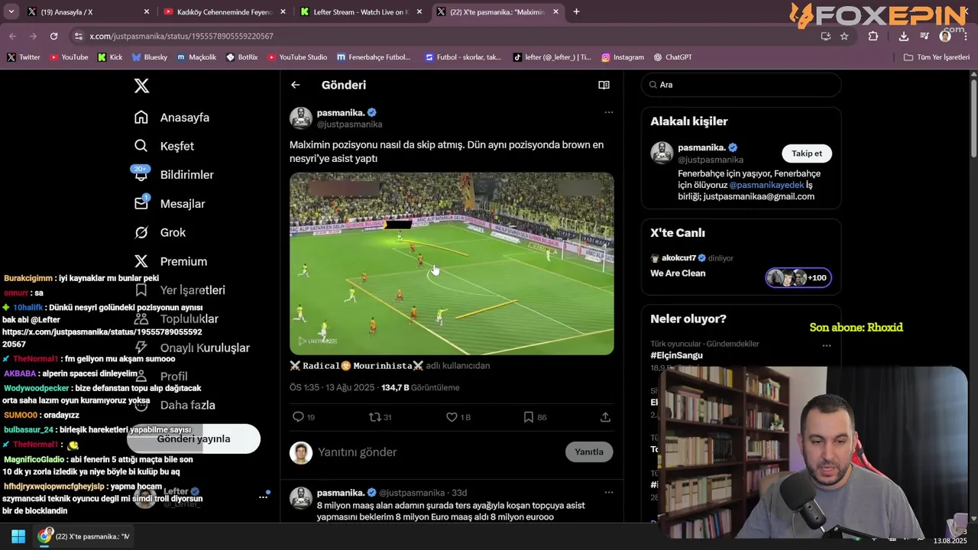Open the Twitter bookmark
The image size is (978, 550).
click(x=24, y=57)
